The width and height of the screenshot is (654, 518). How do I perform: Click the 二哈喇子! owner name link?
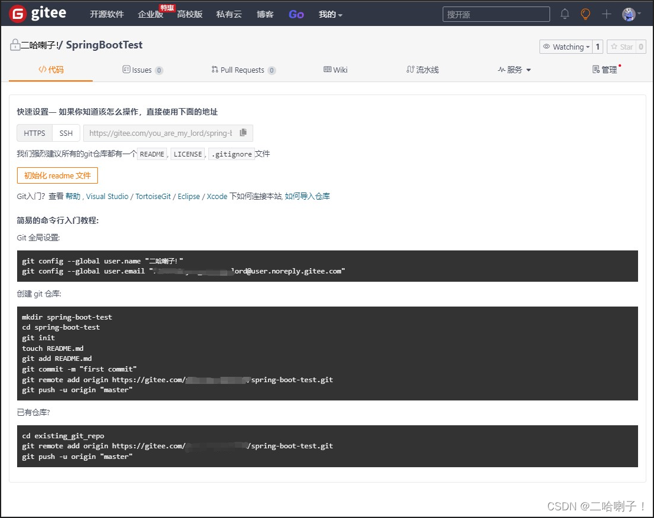point(40,45)
